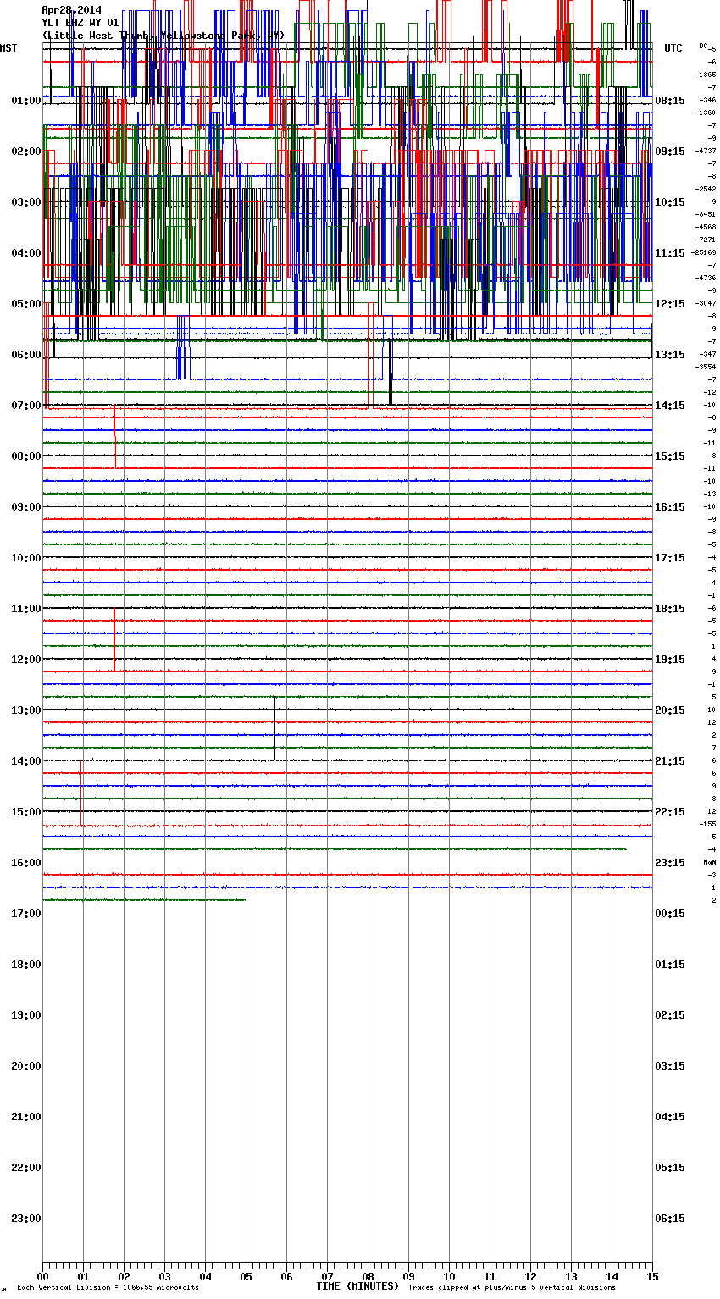The height and width of the screenshot is (1299, 720).
Task: Select the 09:00 MST hour label
Action: [x=26, y=507]
